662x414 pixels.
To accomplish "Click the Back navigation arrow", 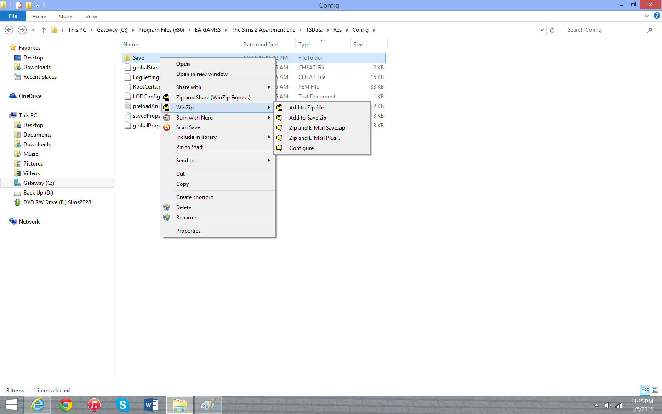I will pos(9,30).
